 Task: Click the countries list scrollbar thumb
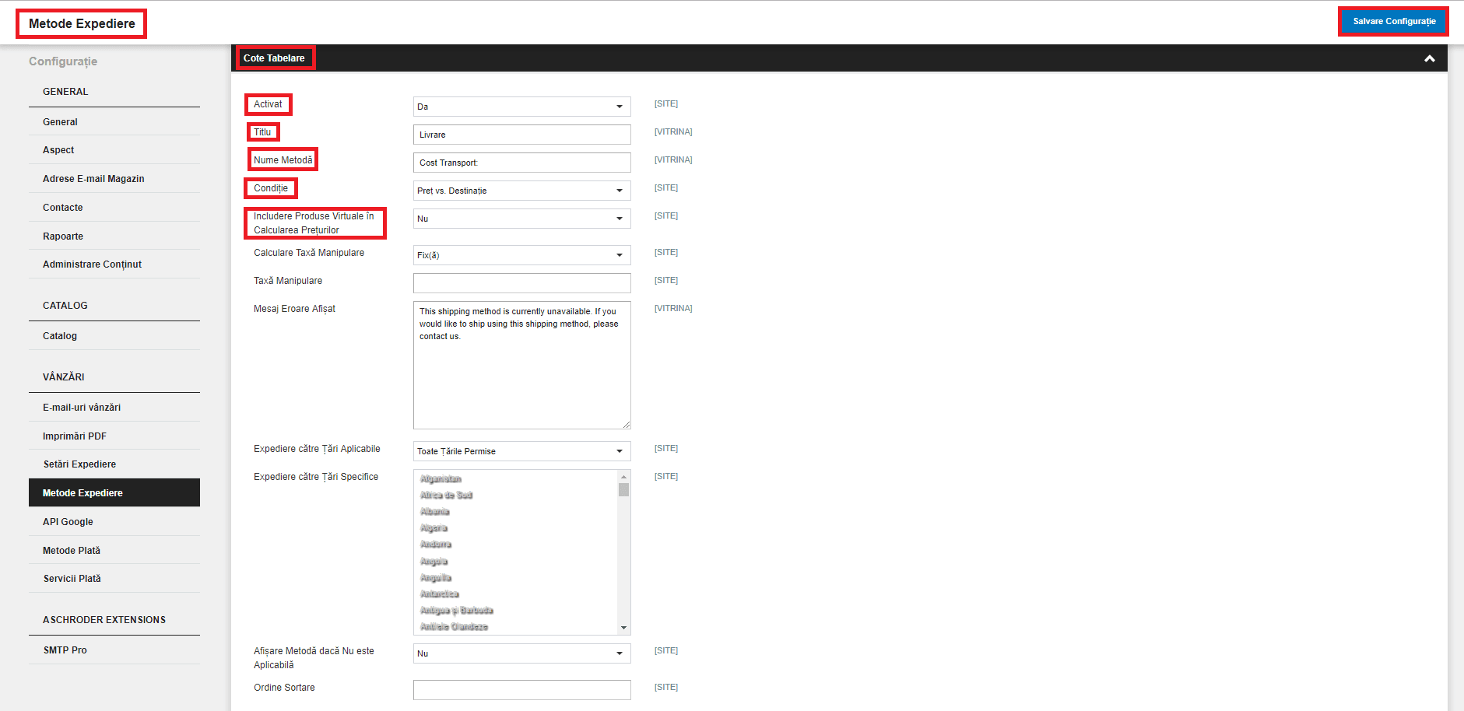point(623,489)
